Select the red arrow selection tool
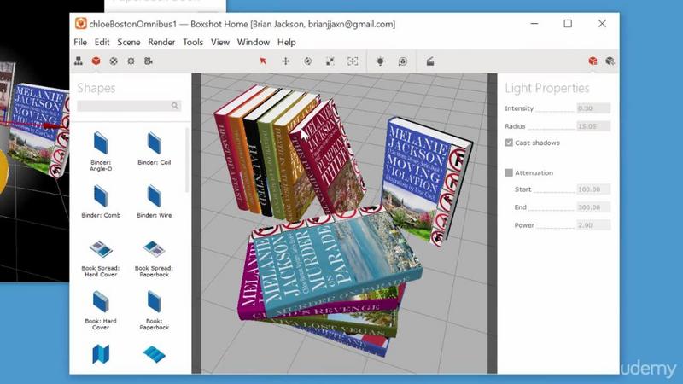The height and width of the screenshot is (384, 683). (x=263, y=61)
